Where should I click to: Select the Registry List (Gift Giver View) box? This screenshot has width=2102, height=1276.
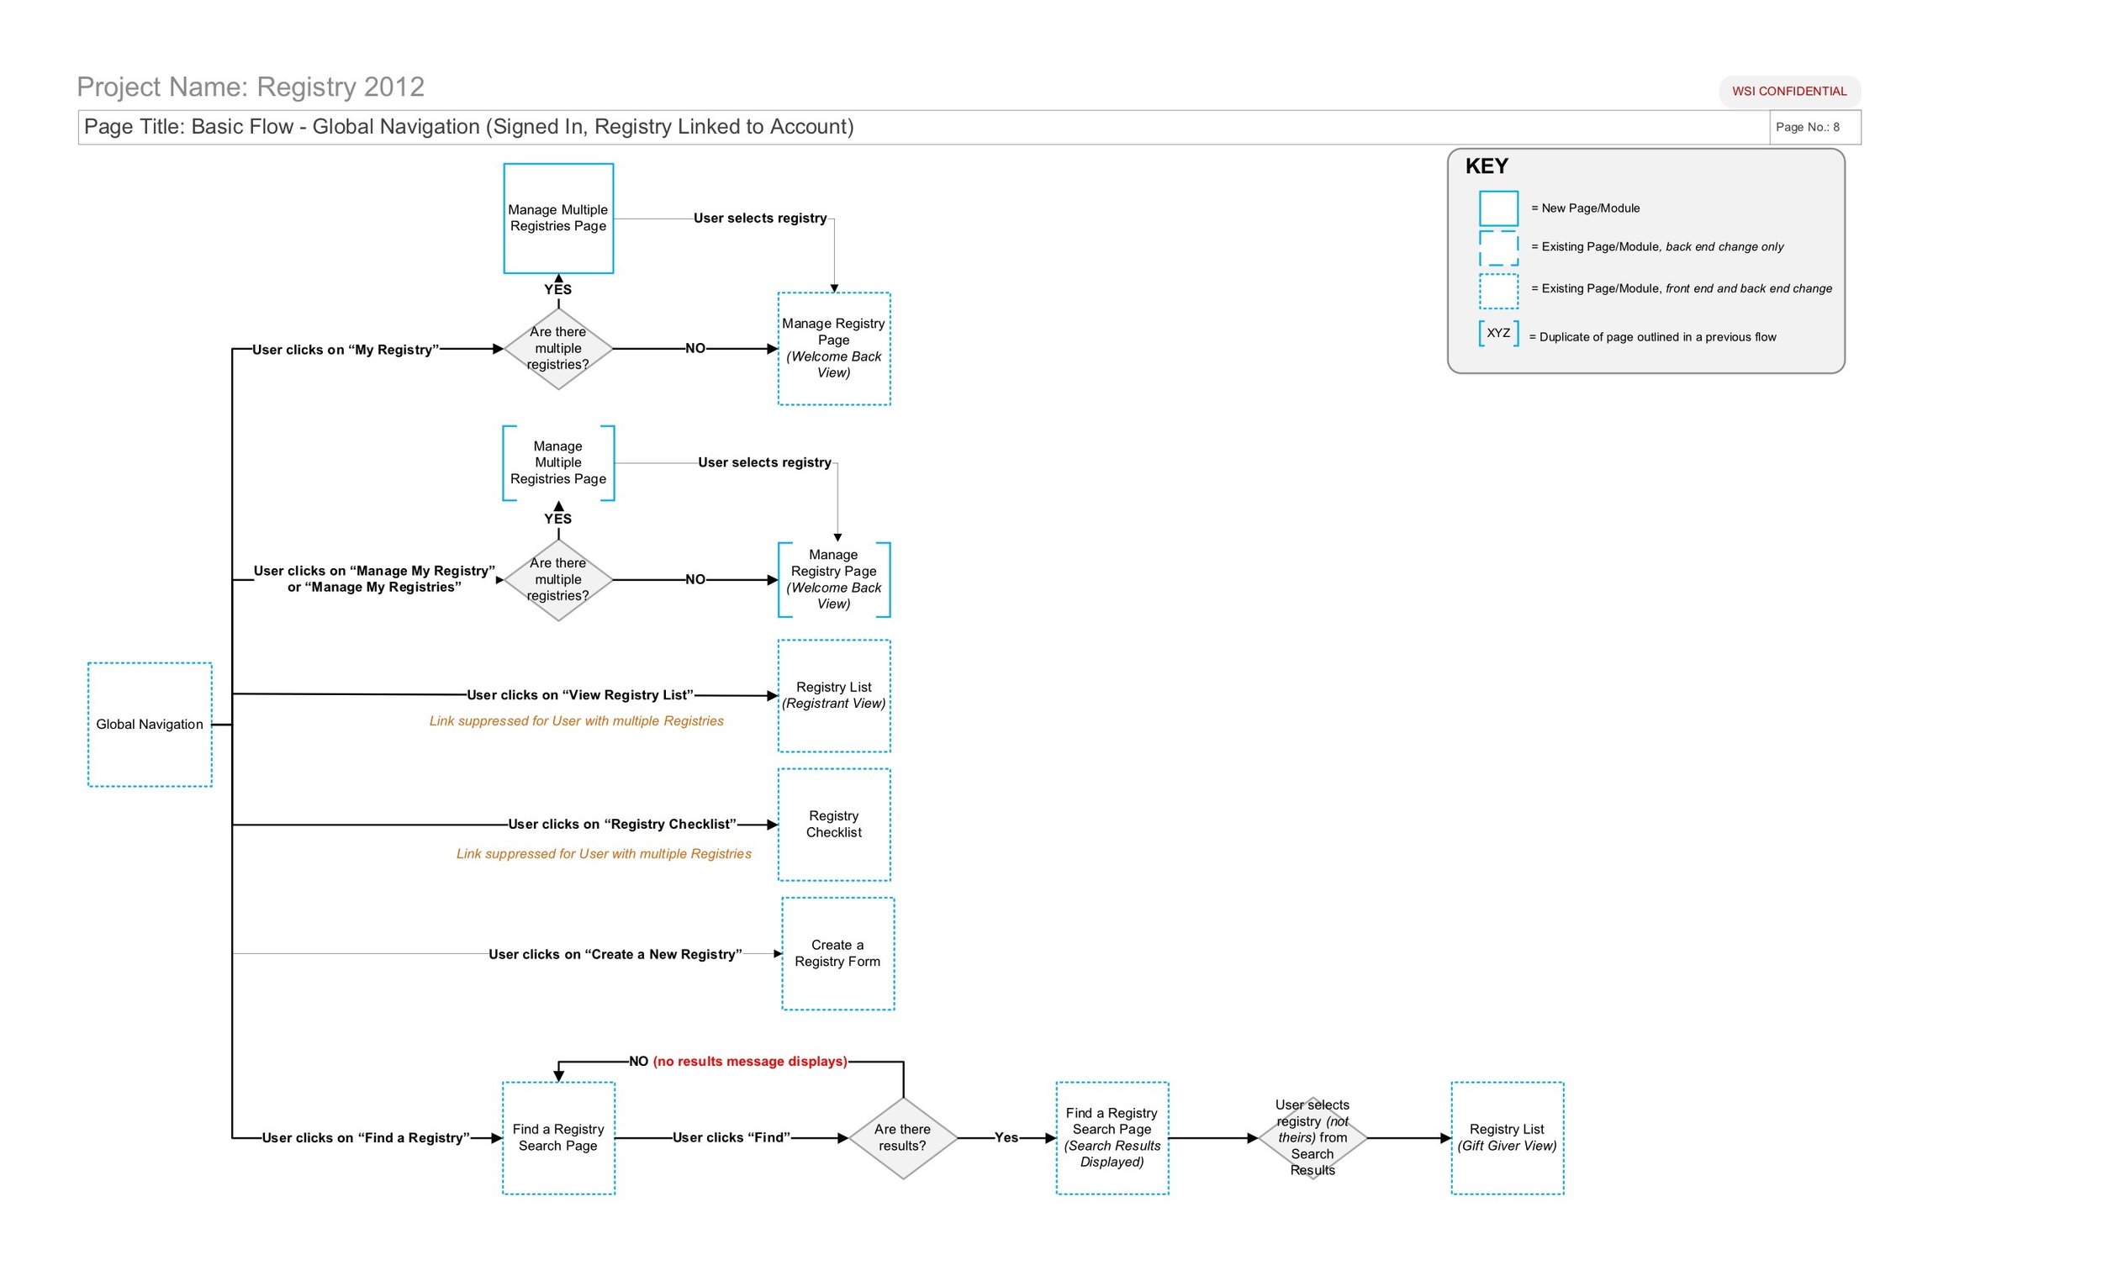[1507, 1138]
